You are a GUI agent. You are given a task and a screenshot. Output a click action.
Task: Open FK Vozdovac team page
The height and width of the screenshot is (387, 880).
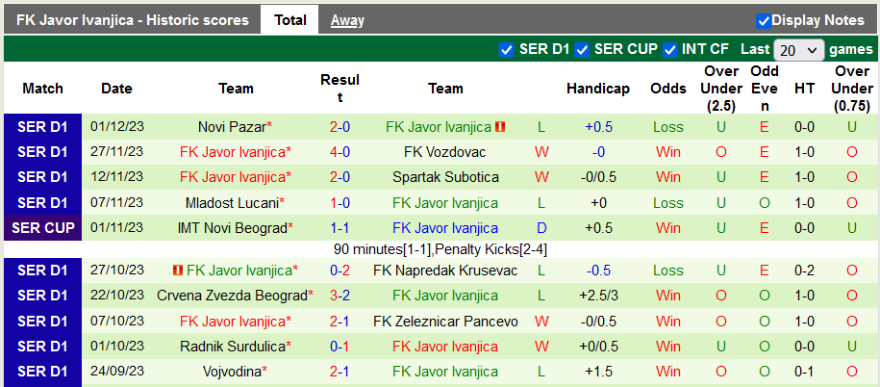click(445, 151)
